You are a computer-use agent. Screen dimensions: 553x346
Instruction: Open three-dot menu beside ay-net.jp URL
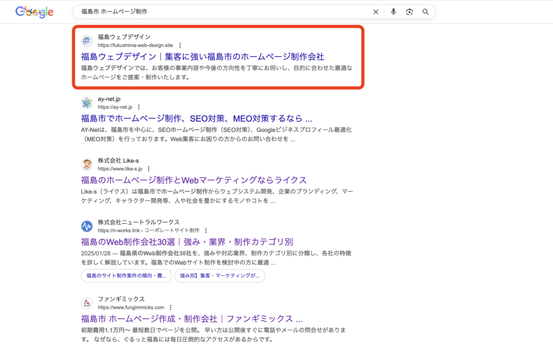(139, 107)
